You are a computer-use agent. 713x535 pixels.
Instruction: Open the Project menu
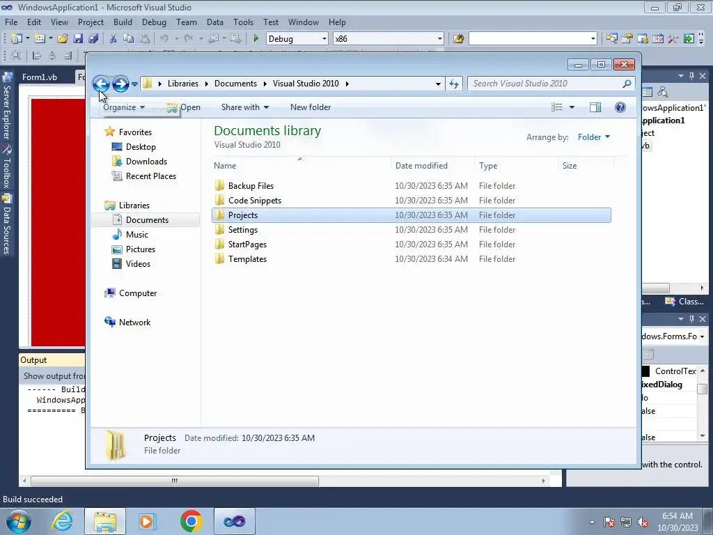point(91,22)
